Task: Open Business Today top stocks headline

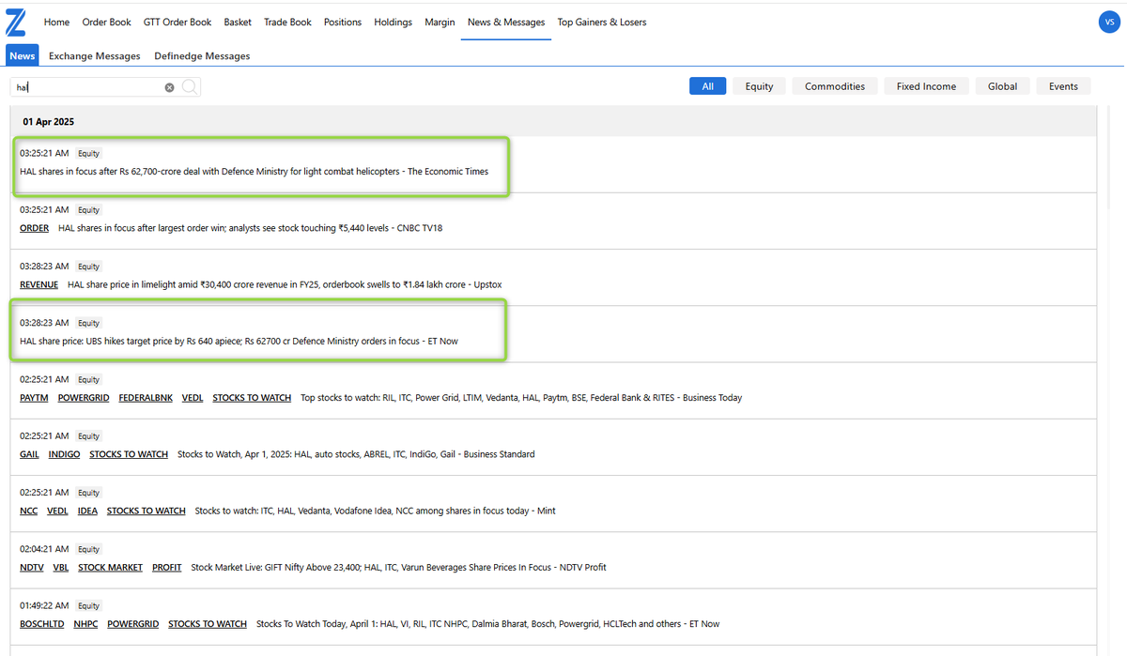Action: 521,398
